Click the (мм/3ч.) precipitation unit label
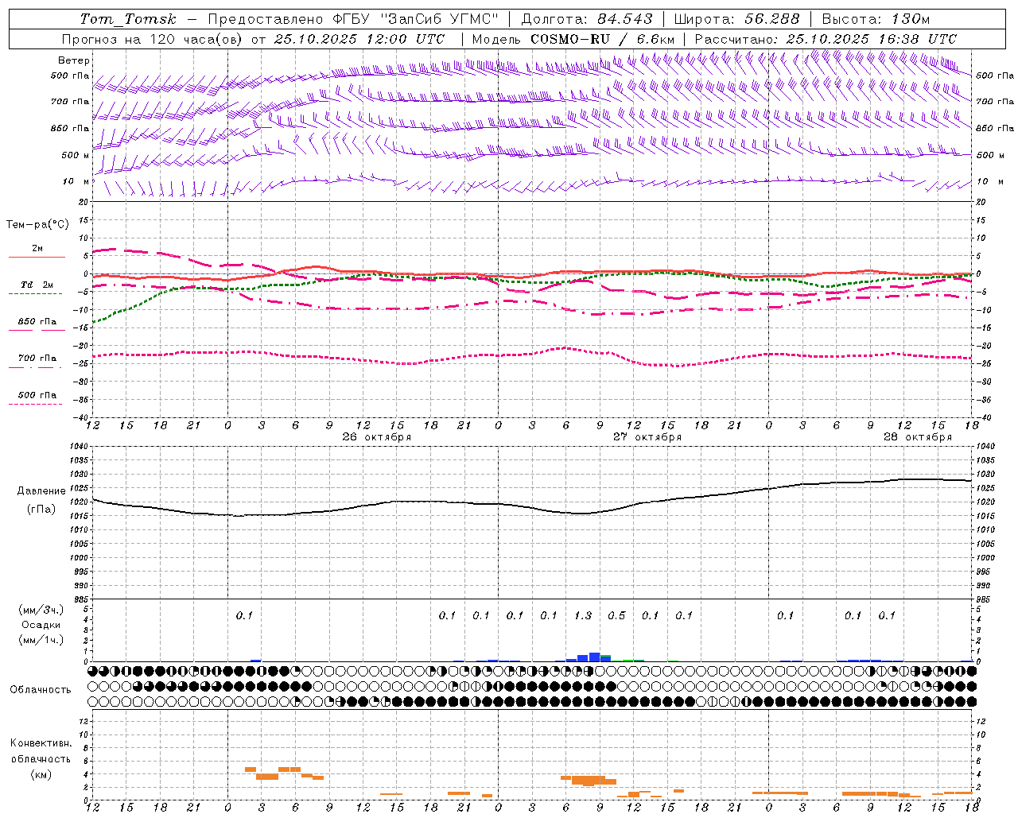Viewport: 1018px width, 814px height. coord(41,610)
